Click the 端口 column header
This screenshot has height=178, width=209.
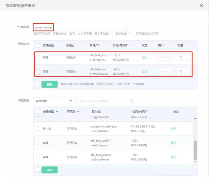click(x=161, y=45)
